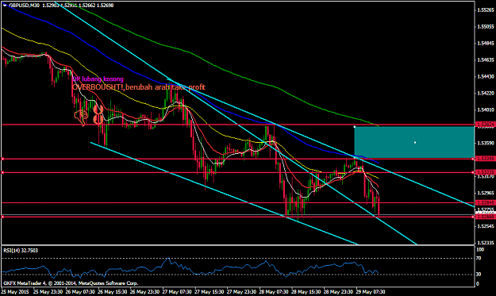The height and width of the screenshot is (296, 496).
Task: Click the '26 May 23:30' time label
Action: (144, 291)
